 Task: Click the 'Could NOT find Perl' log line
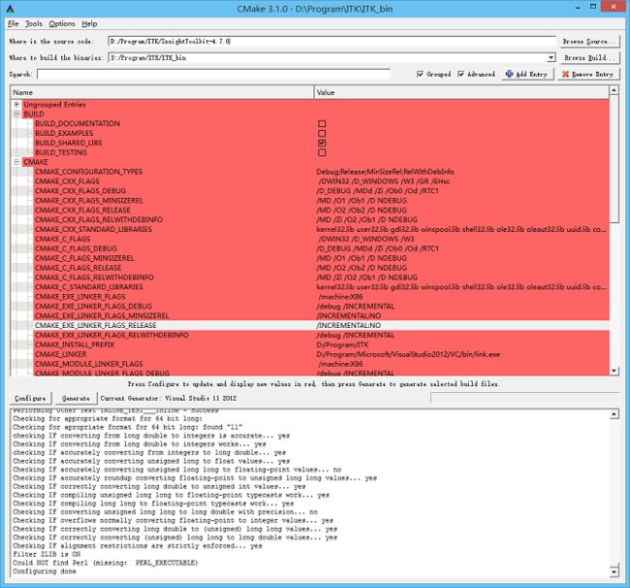point(106,563)
